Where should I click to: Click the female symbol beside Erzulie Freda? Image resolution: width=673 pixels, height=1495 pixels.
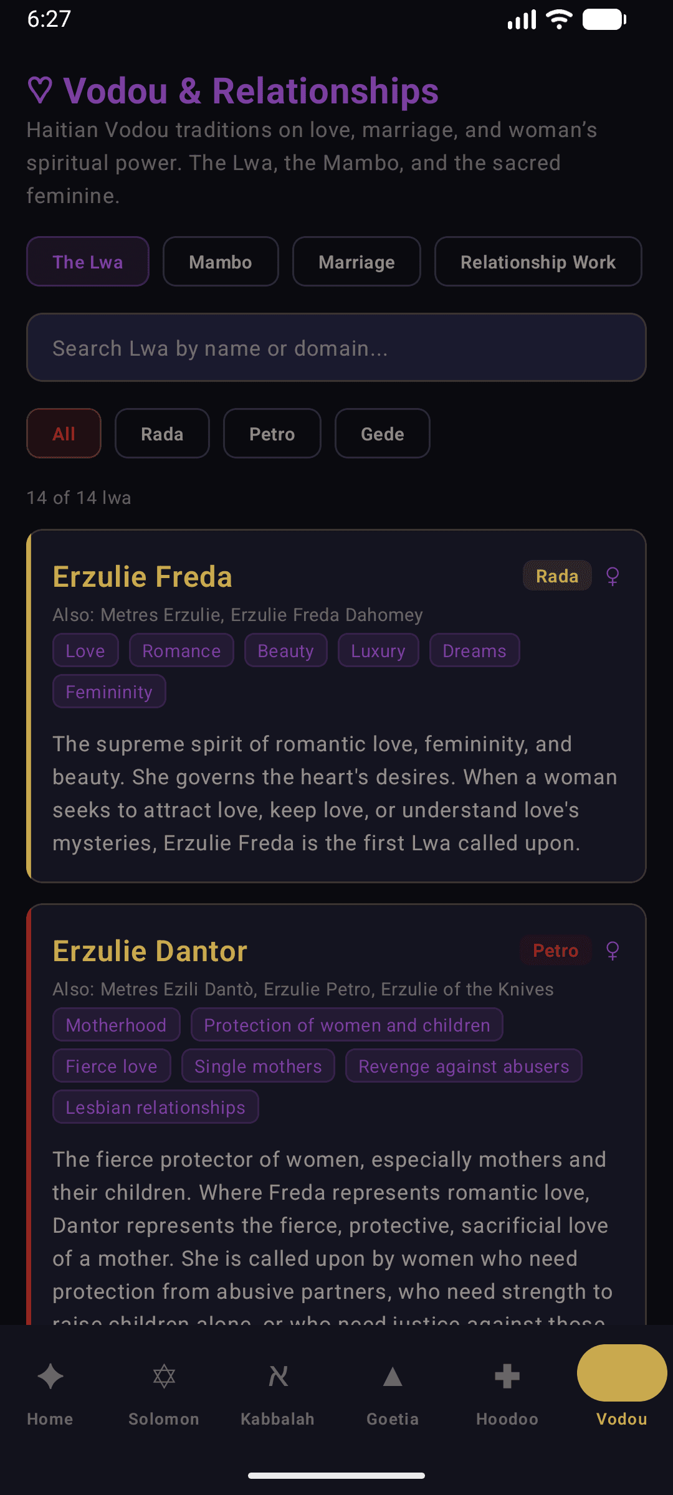point(613,576)
